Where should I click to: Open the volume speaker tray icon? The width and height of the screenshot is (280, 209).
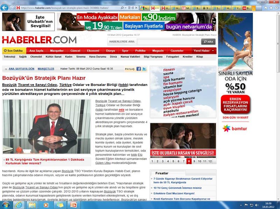[257, 205]
